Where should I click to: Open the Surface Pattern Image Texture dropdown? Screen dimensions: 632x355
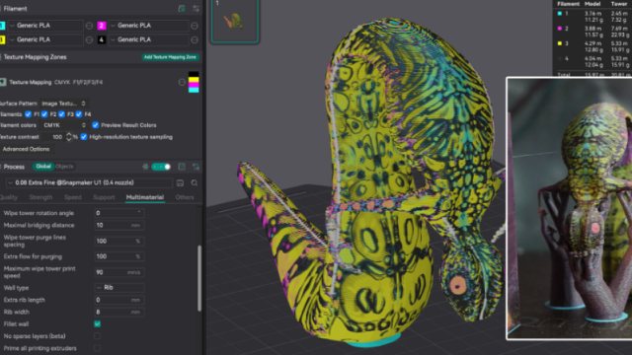[x=63, y=104]
